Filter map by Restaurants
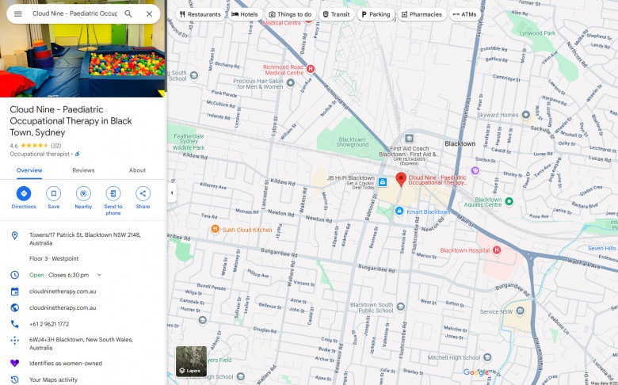 tap(200, 14)
